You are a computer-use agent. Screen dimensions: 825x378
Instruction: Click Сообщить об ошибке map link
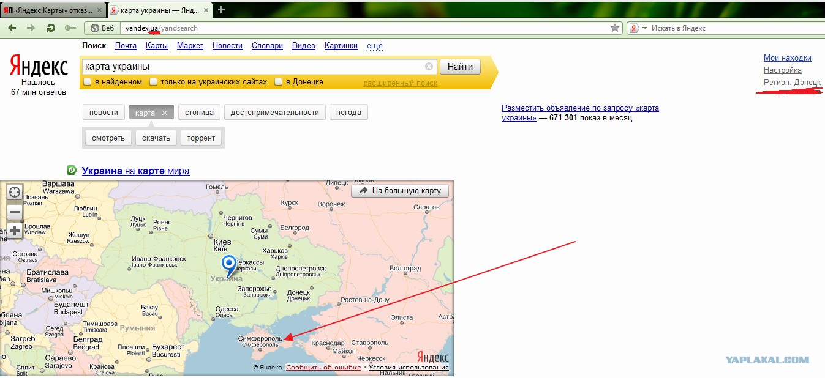pyautogui.click(x=323, y=368)
